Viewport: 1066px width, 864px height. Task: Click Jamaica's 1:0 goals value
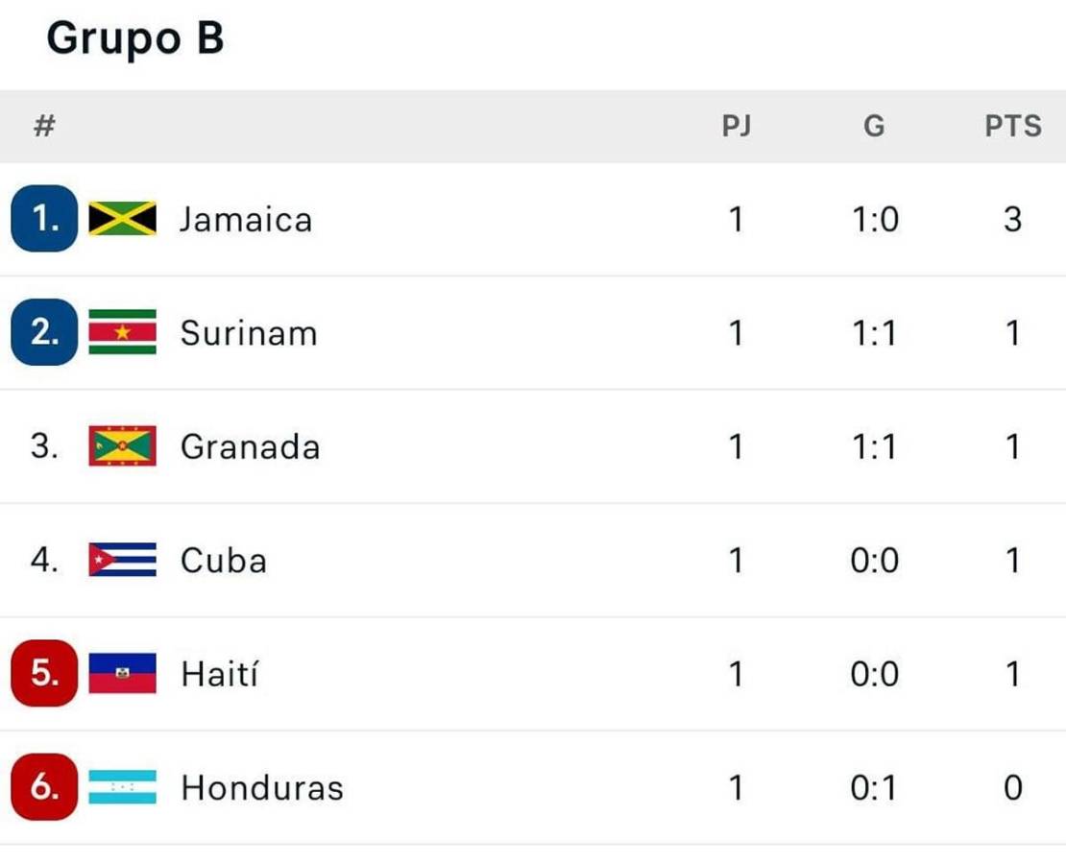[x=874, y=220]
